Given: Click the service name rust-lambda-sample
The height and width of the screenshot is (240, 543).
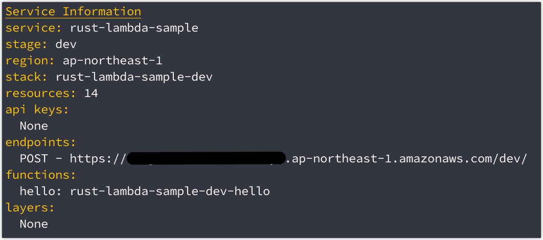Looking at the screenshot, I should 134,28.
